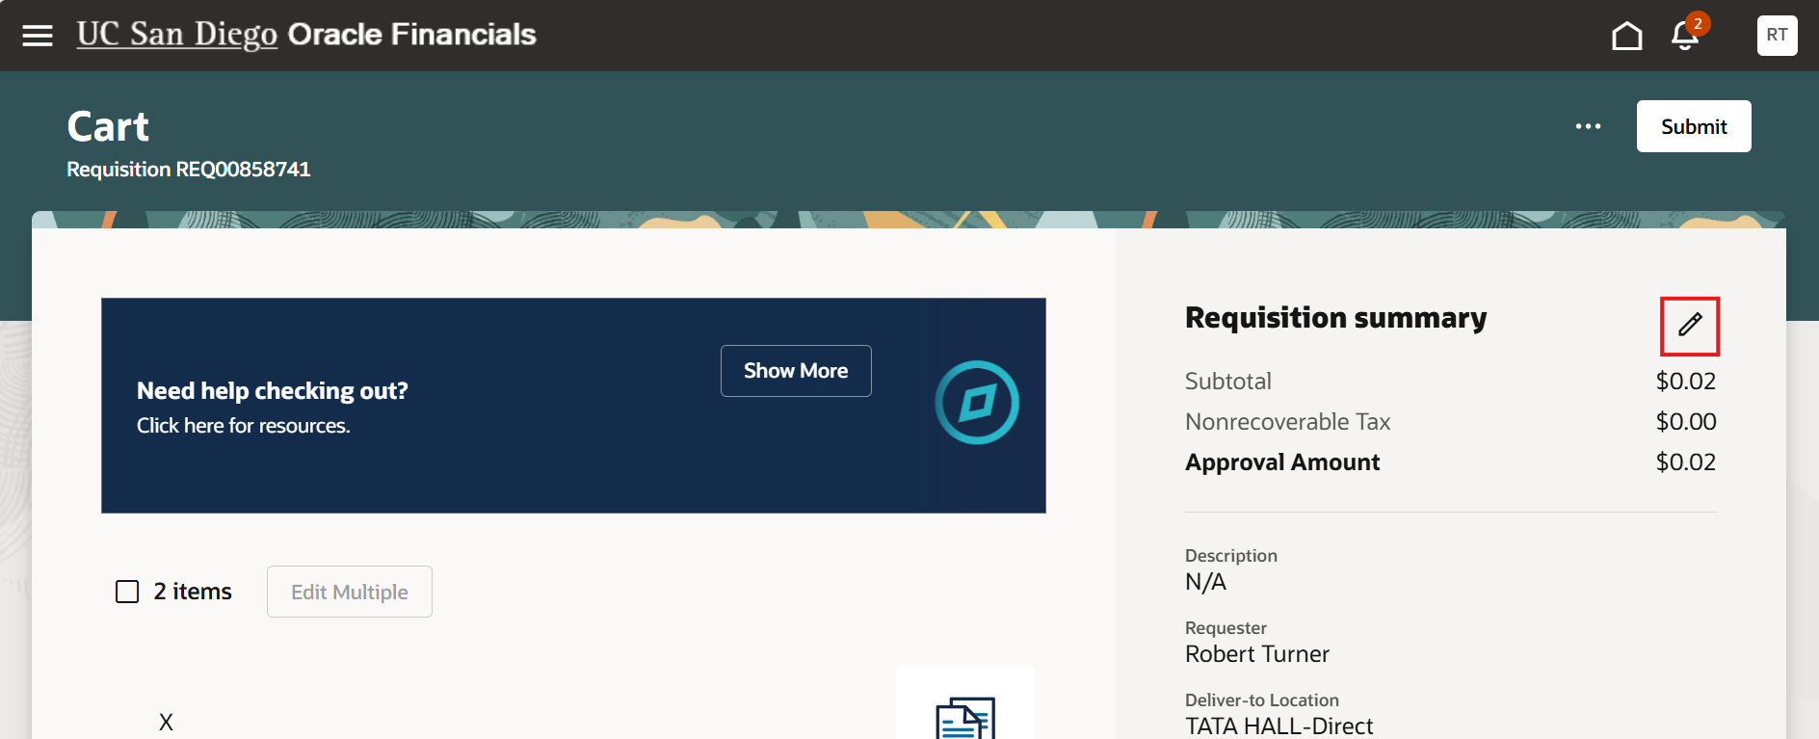Click the Approval Amount label

tap(1282, 462)
